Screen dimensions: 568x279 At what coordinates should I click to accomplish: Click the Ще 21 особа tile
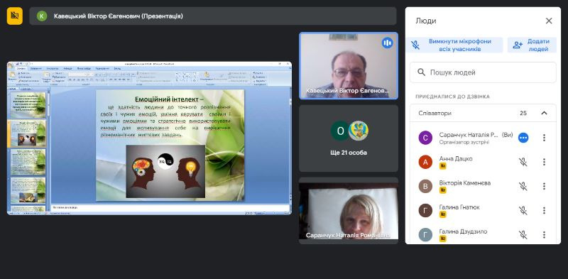click(349, 138)
